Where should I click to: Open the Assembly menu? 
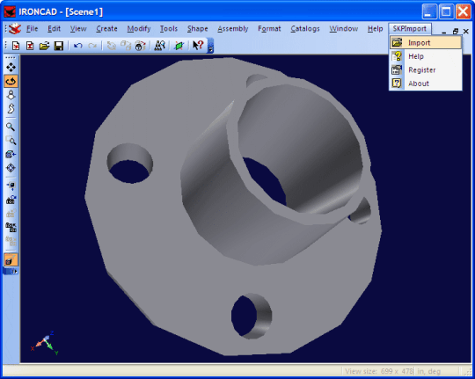pyautogui.click(x=232, y=29)
